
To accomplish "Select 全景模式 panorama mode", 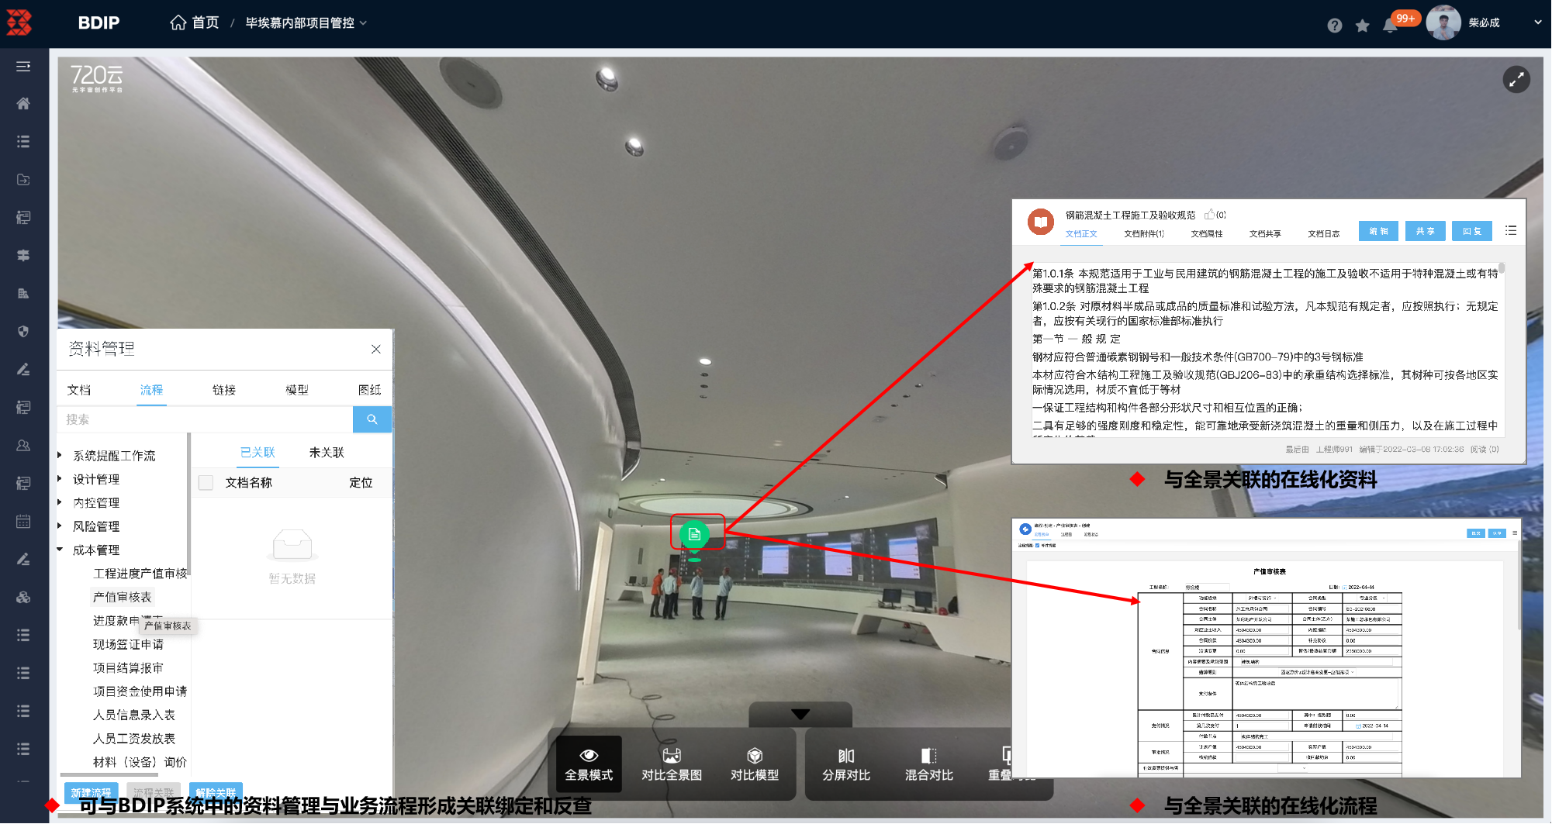I will [x=589, y=764].
